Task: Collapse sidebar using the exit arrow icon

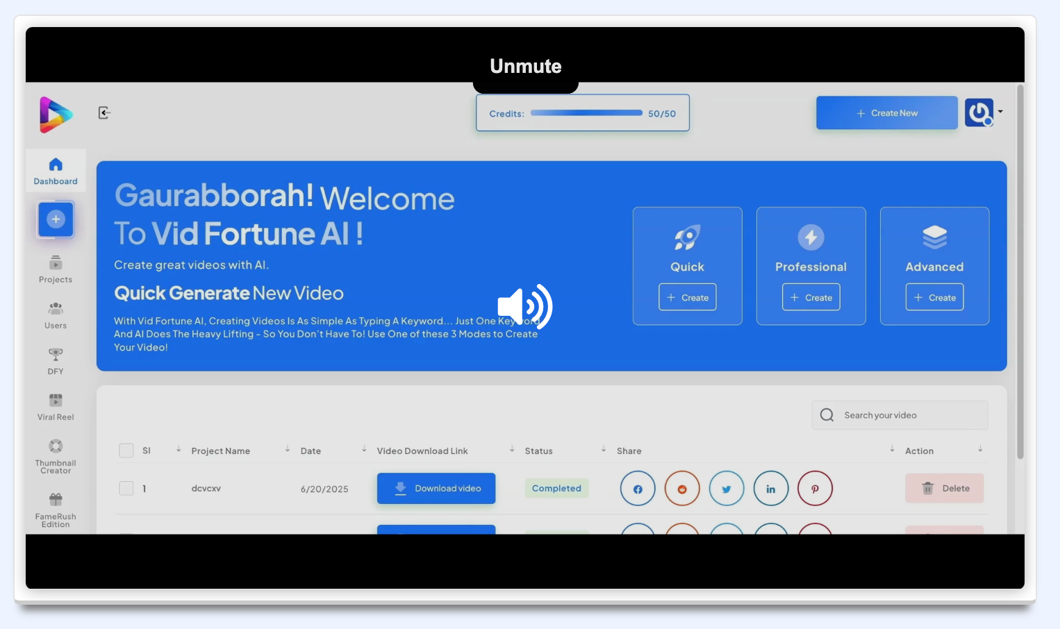Action: tap(104, 112)
